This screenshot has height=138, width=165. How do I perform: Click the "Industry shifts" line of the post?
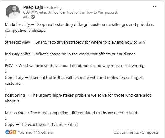pyautogui.click(x=70, y=54)
